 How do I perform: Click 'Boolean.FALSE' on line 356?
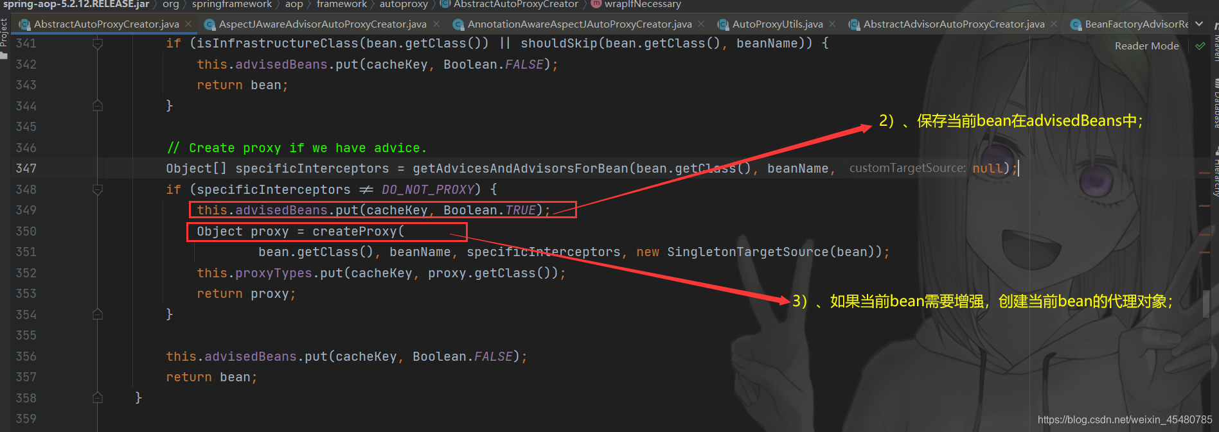pos(462,357)
